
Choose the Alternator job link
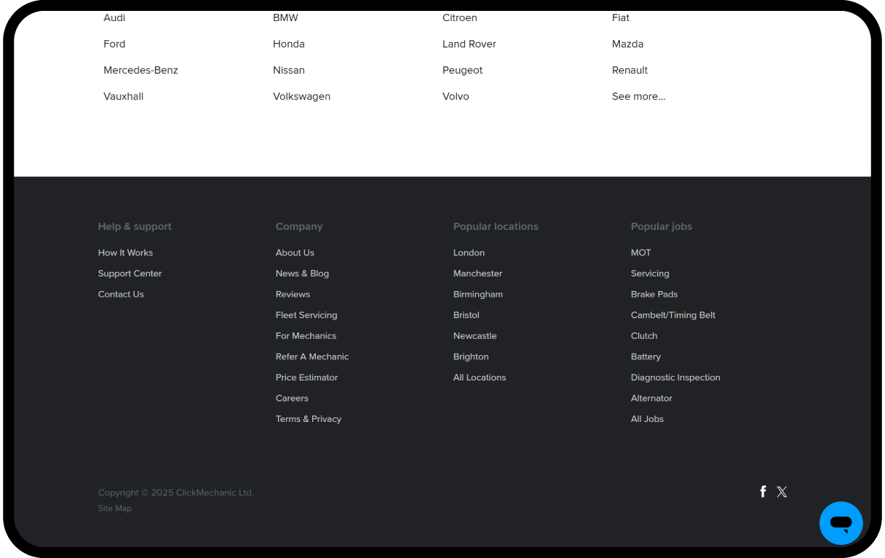(x=651, y=398)
